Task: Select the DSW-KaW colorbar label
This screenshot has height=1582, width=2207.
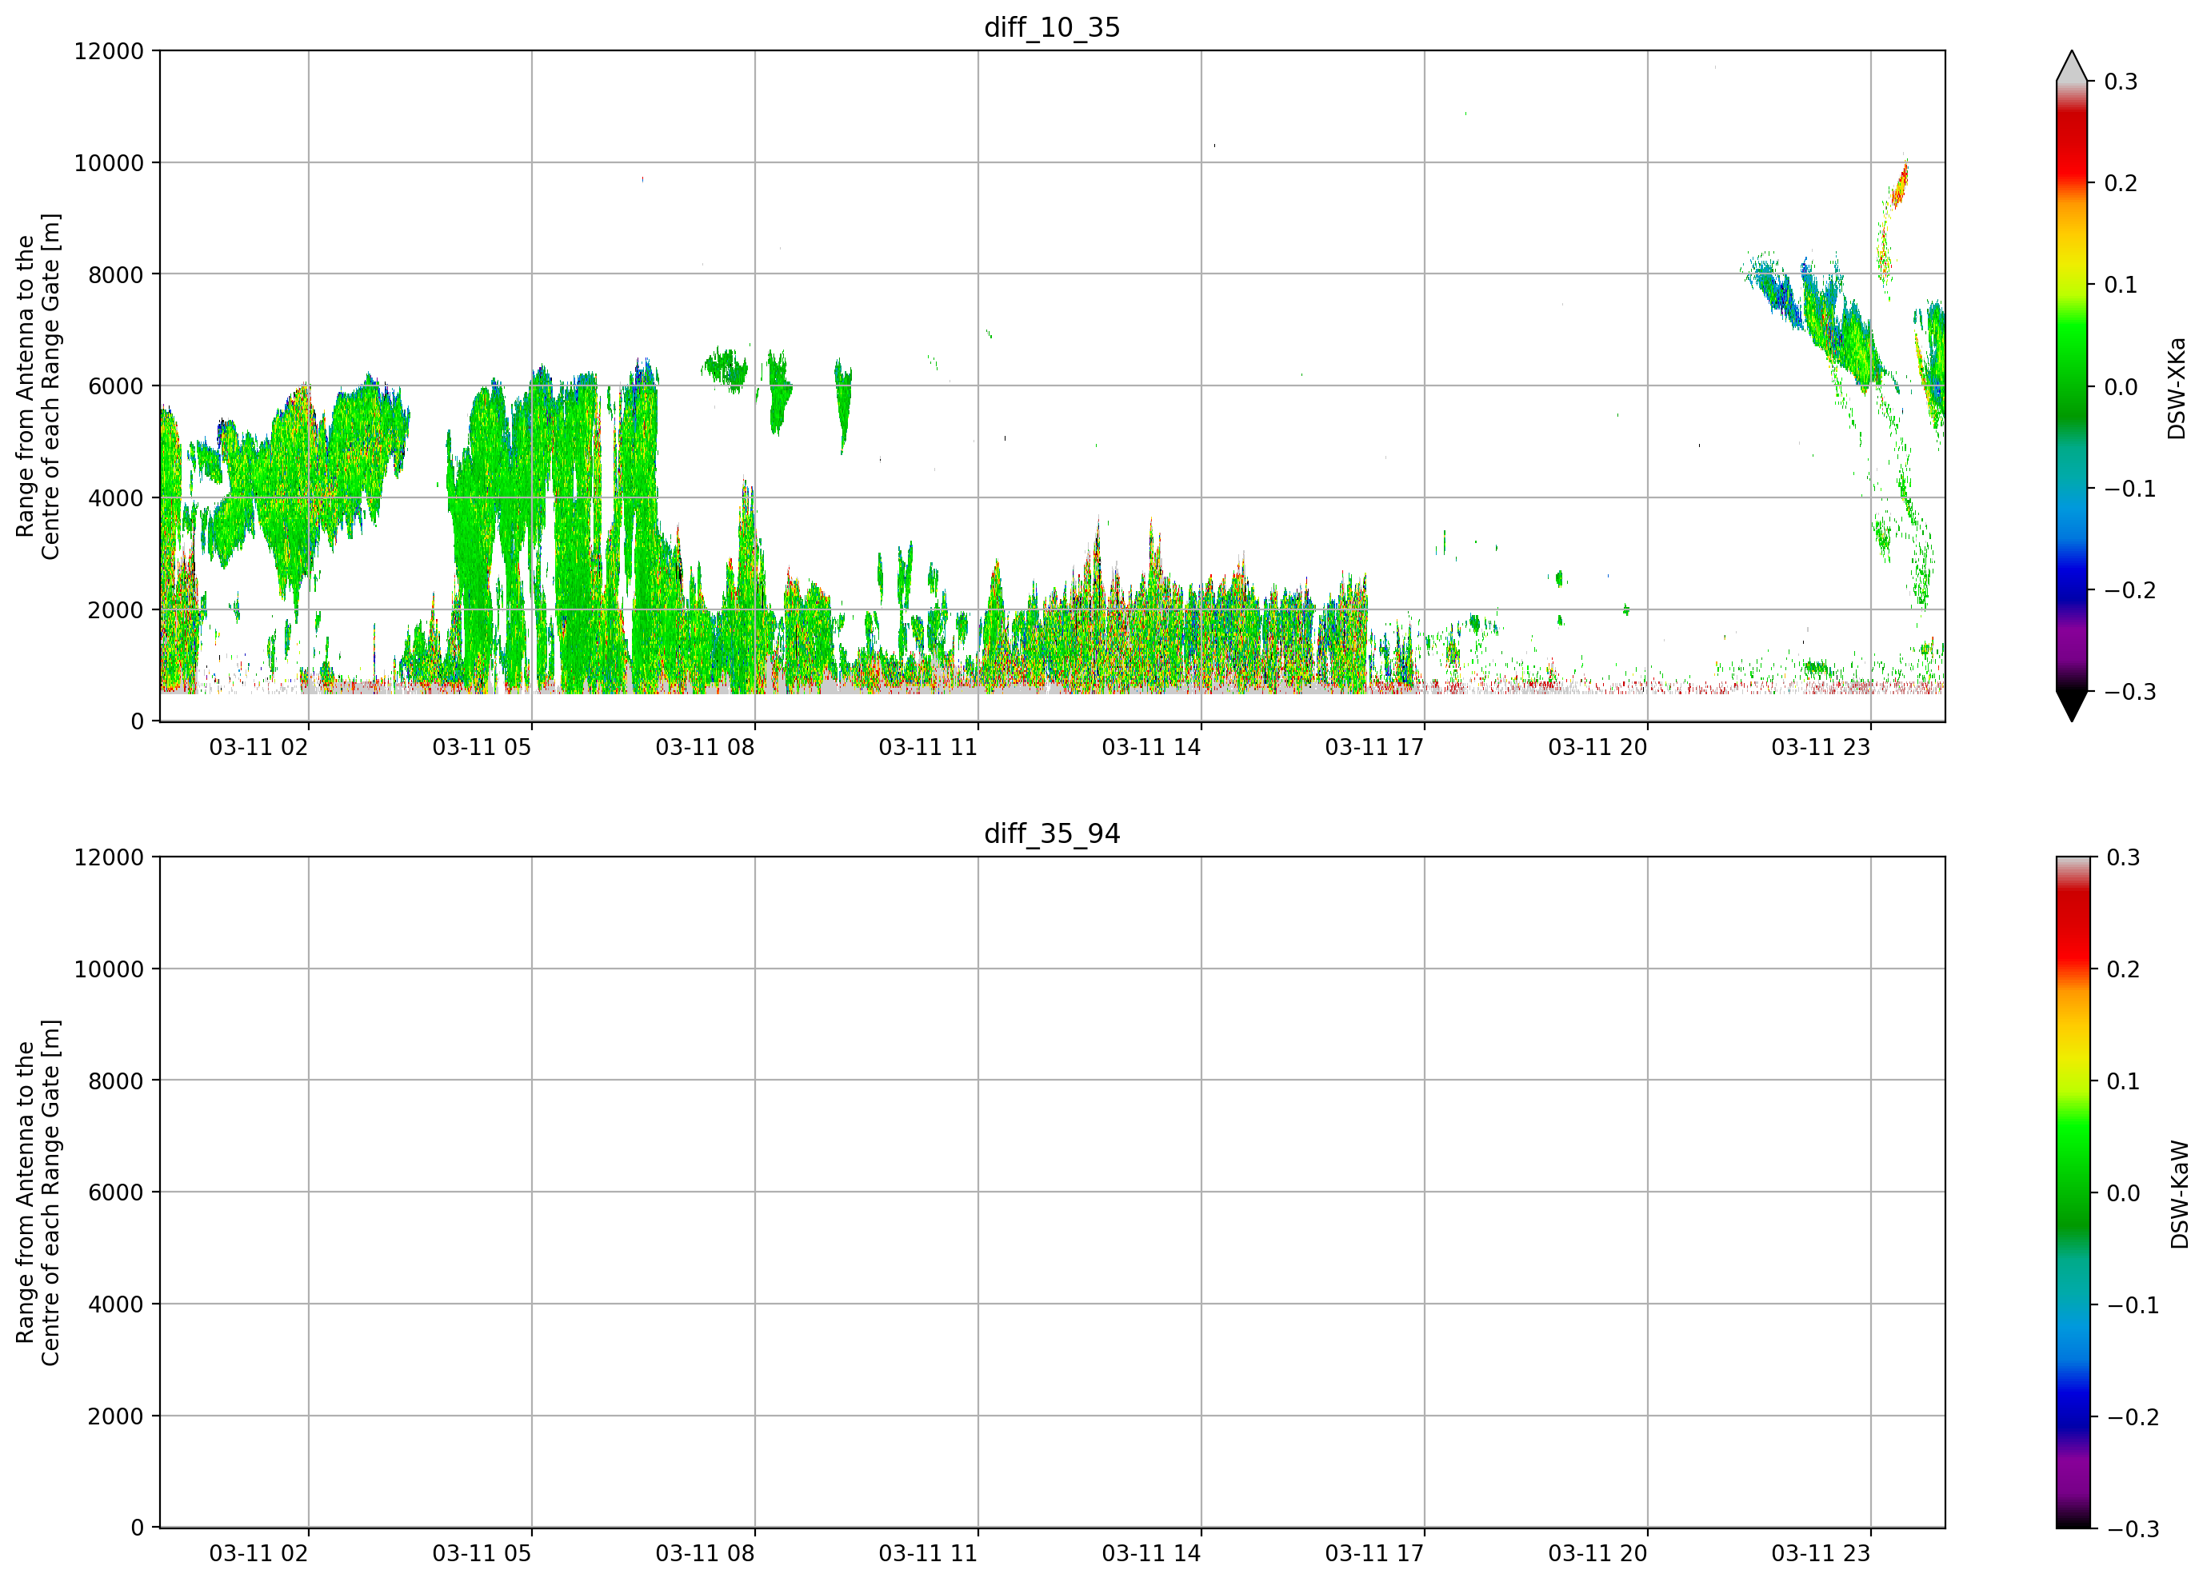Action: point(2179,1194)
